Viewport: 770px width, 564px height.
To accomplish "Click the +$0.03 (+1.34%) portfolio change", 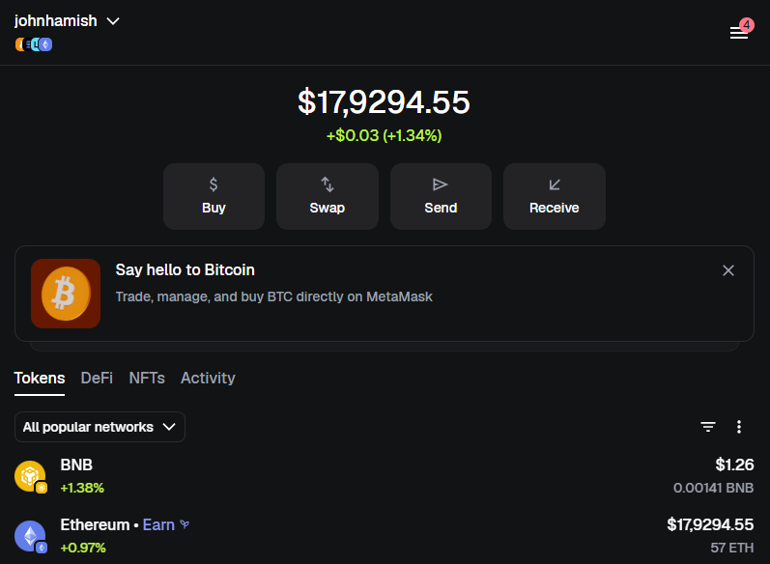I will coord(384,135).
